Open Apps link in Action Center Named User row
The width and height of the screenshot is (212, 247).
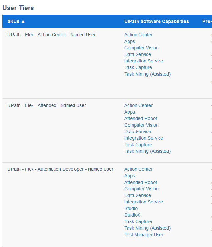129,41
